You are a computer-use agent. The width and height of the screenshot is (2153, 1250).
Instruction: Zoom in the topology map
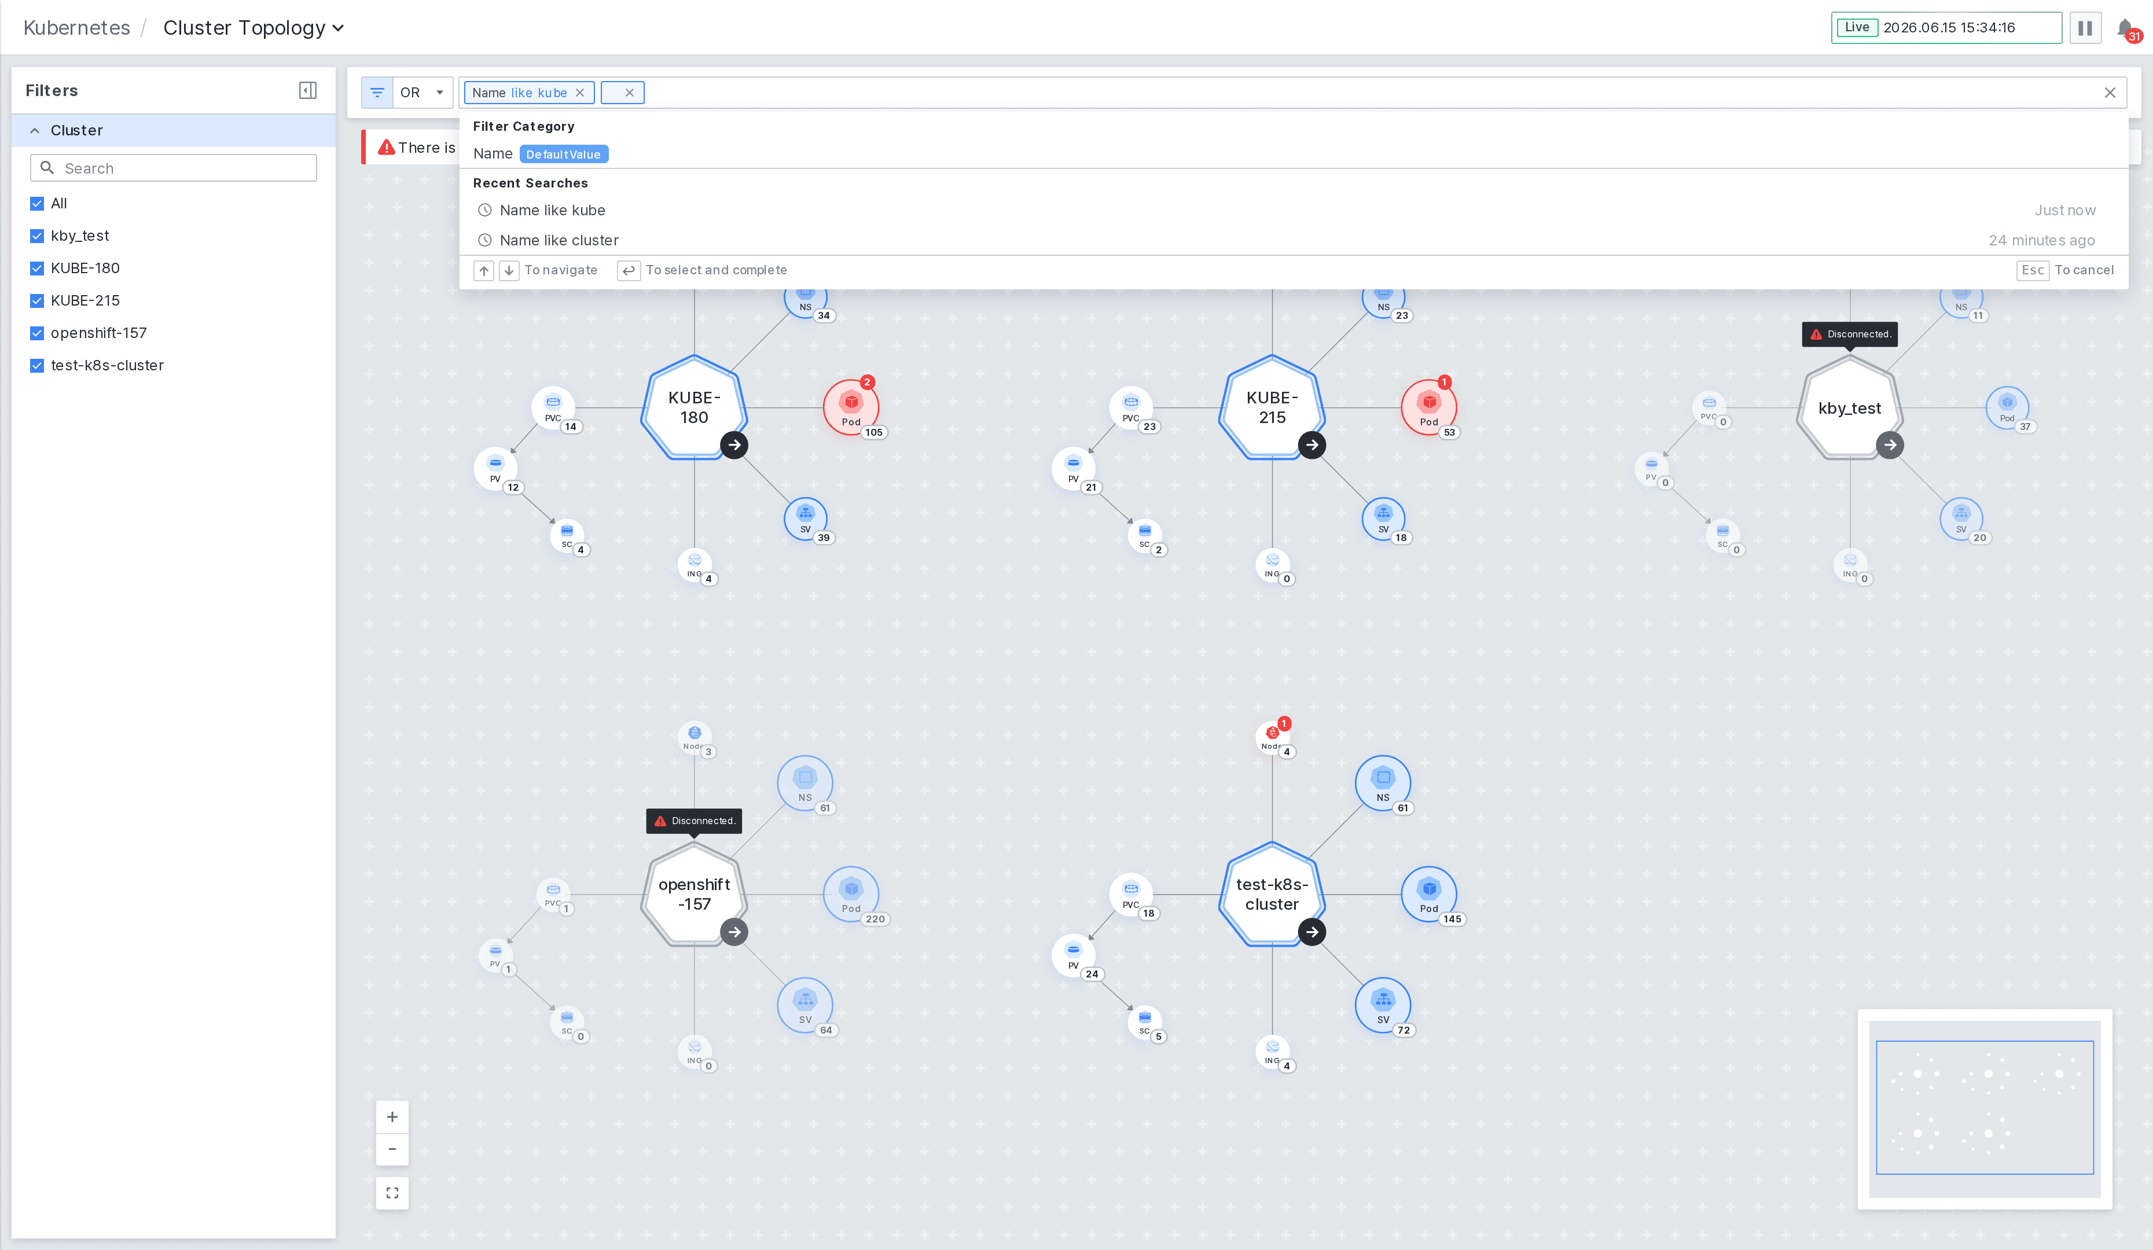(392, 1117)
